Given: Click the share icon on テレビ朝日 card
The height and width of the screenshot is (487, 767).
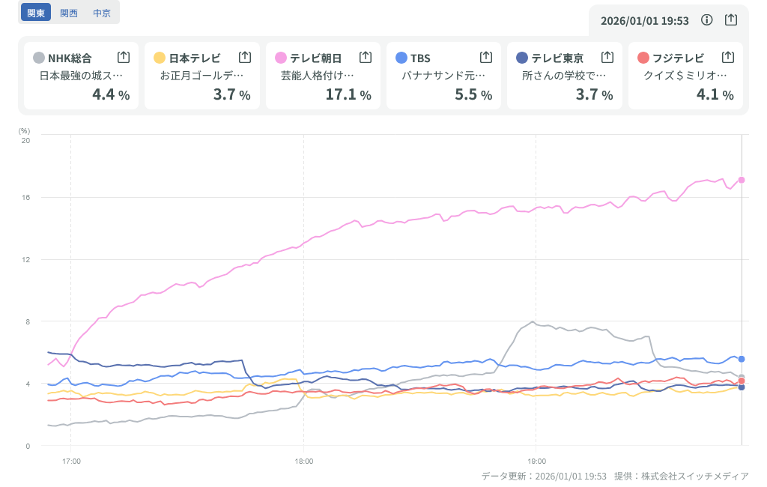Looking at the screenshot, I should tap(366, 57).
